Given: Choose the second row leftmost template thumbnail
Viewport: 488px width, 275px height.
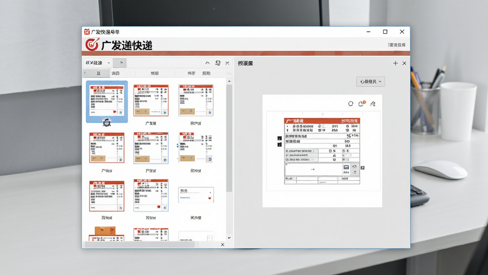Looking at the screenshot, I should click(x=107, y=148).
